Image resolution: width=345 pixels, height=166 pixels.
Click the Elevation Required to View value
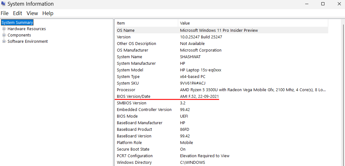205,156
